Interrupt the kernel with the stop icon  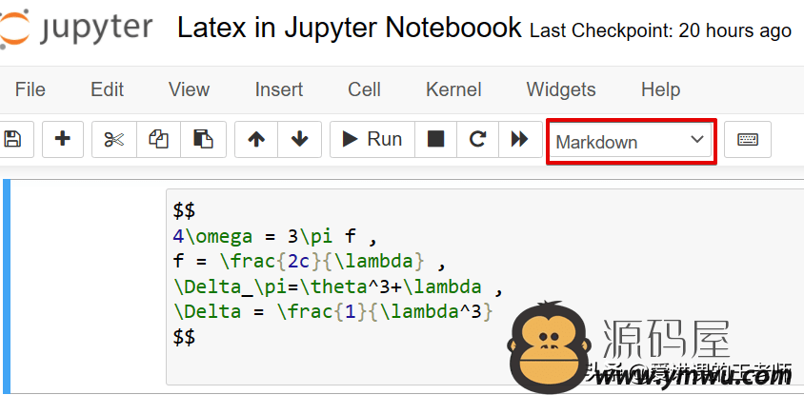(435, 139)
